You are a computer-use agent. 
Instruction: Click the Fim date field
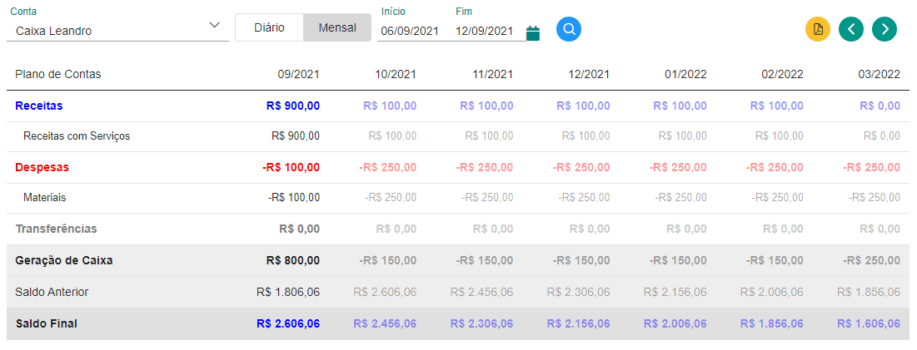coord(484,31)
